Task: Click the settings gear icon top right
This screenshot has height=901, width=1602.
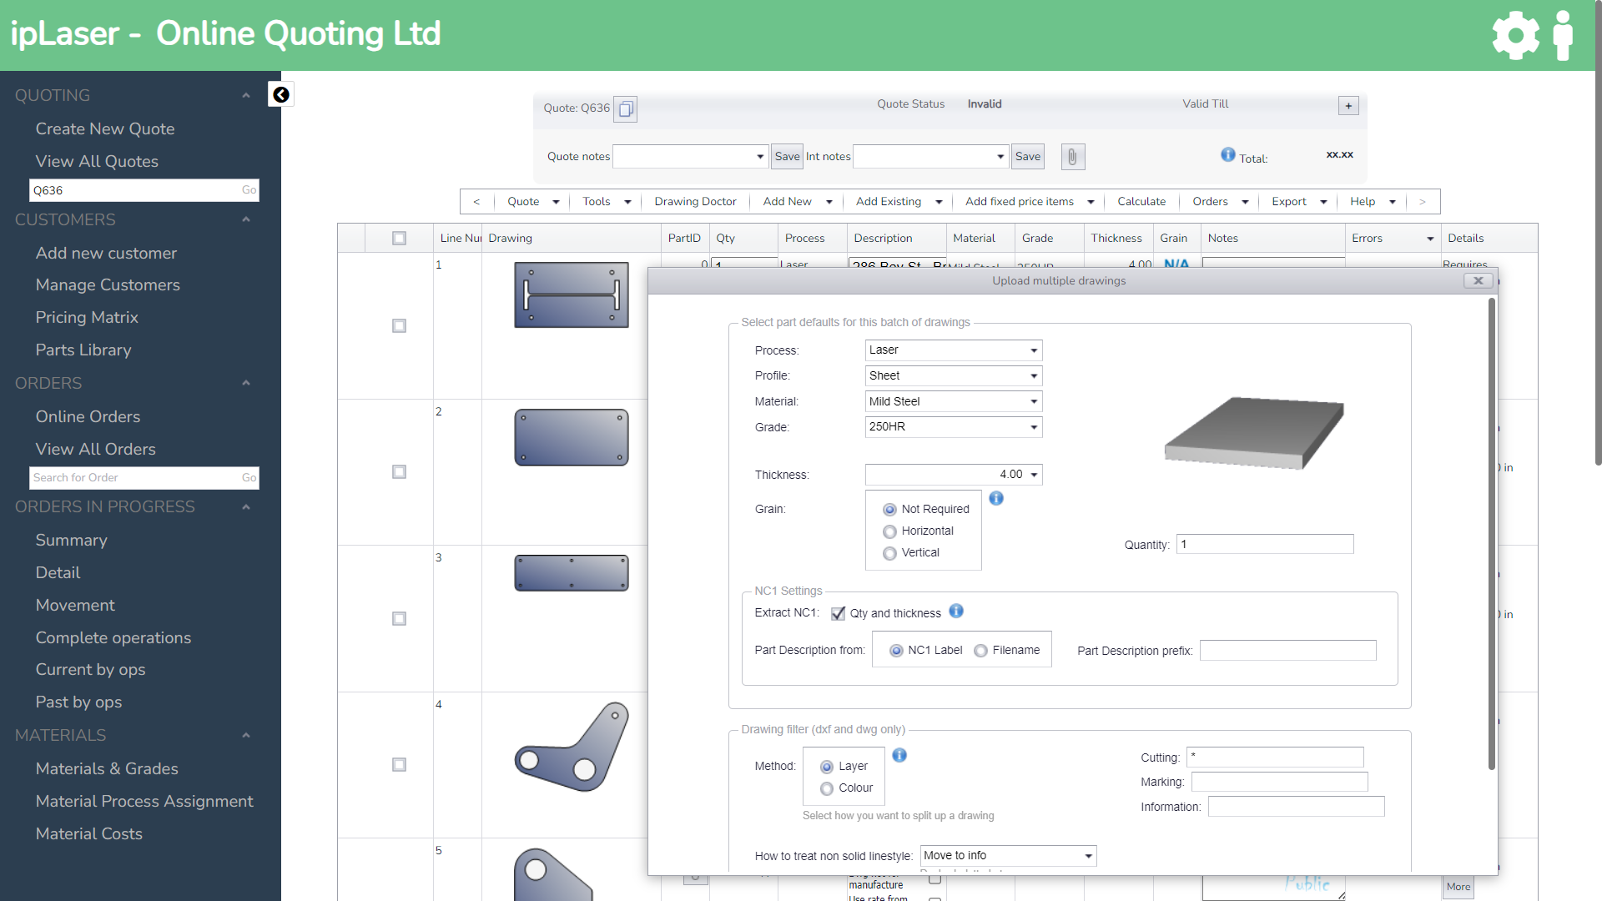Action: (x=1515, y=35)
